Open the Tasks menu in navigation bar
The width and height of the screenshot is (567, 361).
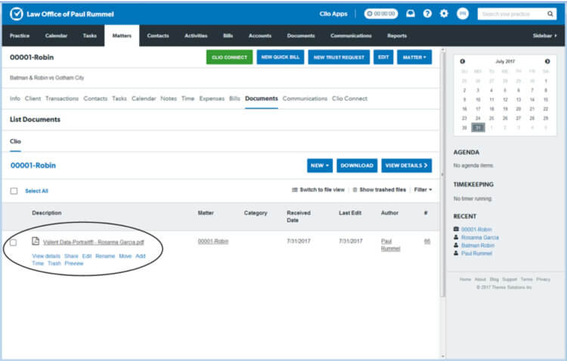90,35
